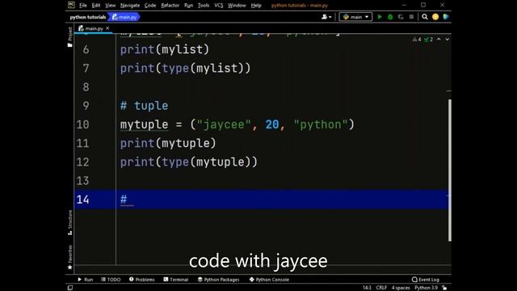Open the Tools menu

[204, 6]
